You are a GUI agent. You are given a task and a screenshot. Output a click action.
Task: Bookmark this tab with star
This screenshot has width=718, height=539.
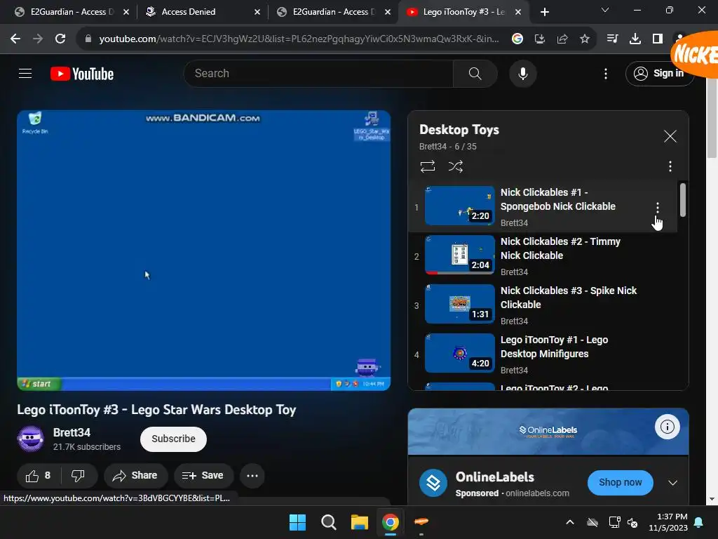[x=585, y=39]
